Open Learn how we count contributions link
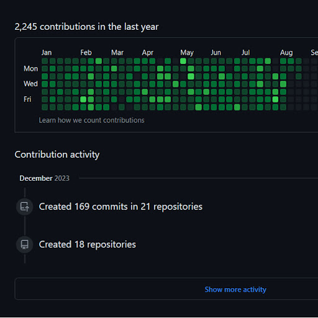The image size is (318, 318). pyautogui.click(x=91, y=120)
